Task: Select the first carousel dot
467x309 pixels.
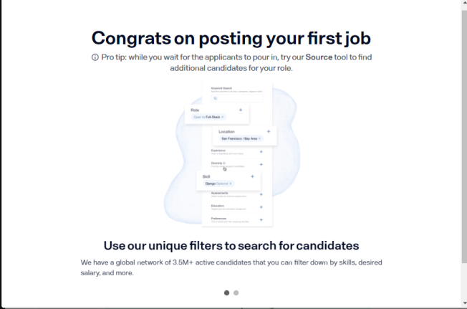Action: 227,293
